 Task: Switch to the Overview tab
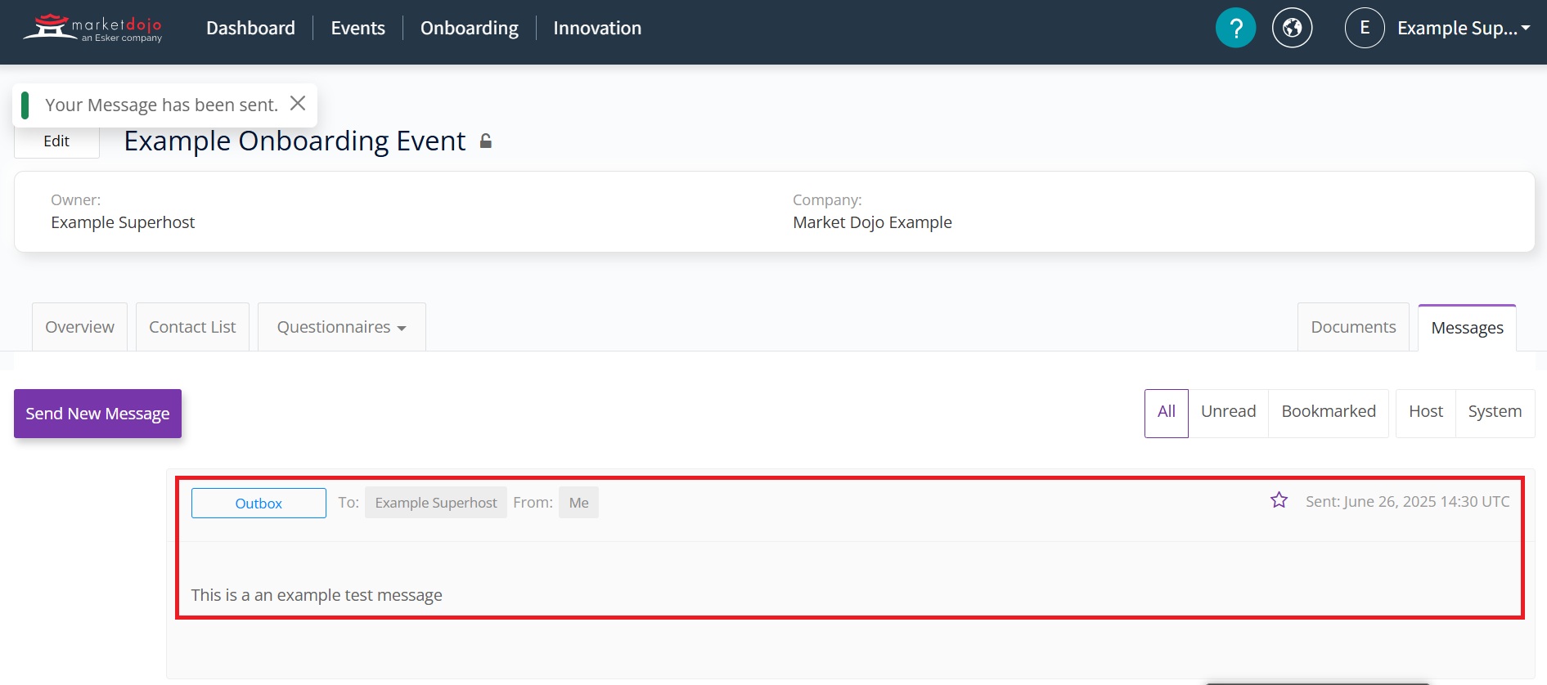coord(79,327)
